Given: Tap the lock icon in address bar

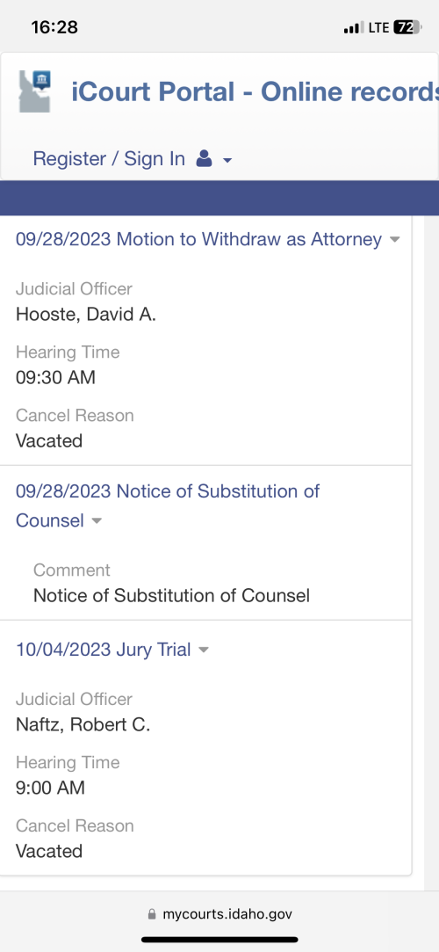Looking at the screenshot, I should click(x=152, y=913).
